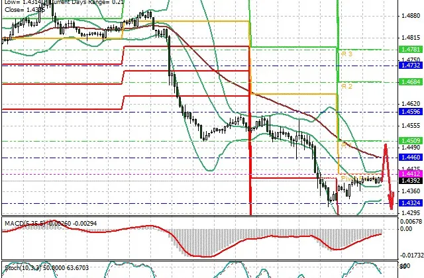This screenshot has height=278, width=424.
Task: Click the 1.4732 blue price label
Action: click(x=411, y=65)
